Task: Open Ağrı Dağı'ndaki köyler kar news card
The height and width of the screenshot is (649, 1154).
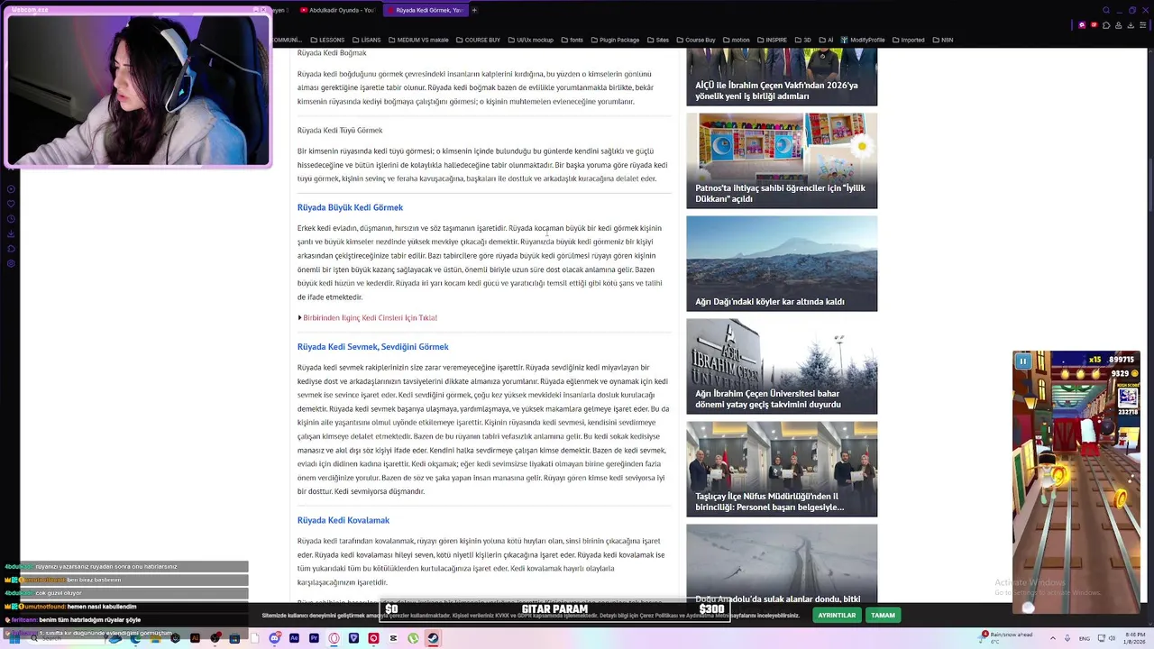Action: pyautogui.click(x=782, y=263)
